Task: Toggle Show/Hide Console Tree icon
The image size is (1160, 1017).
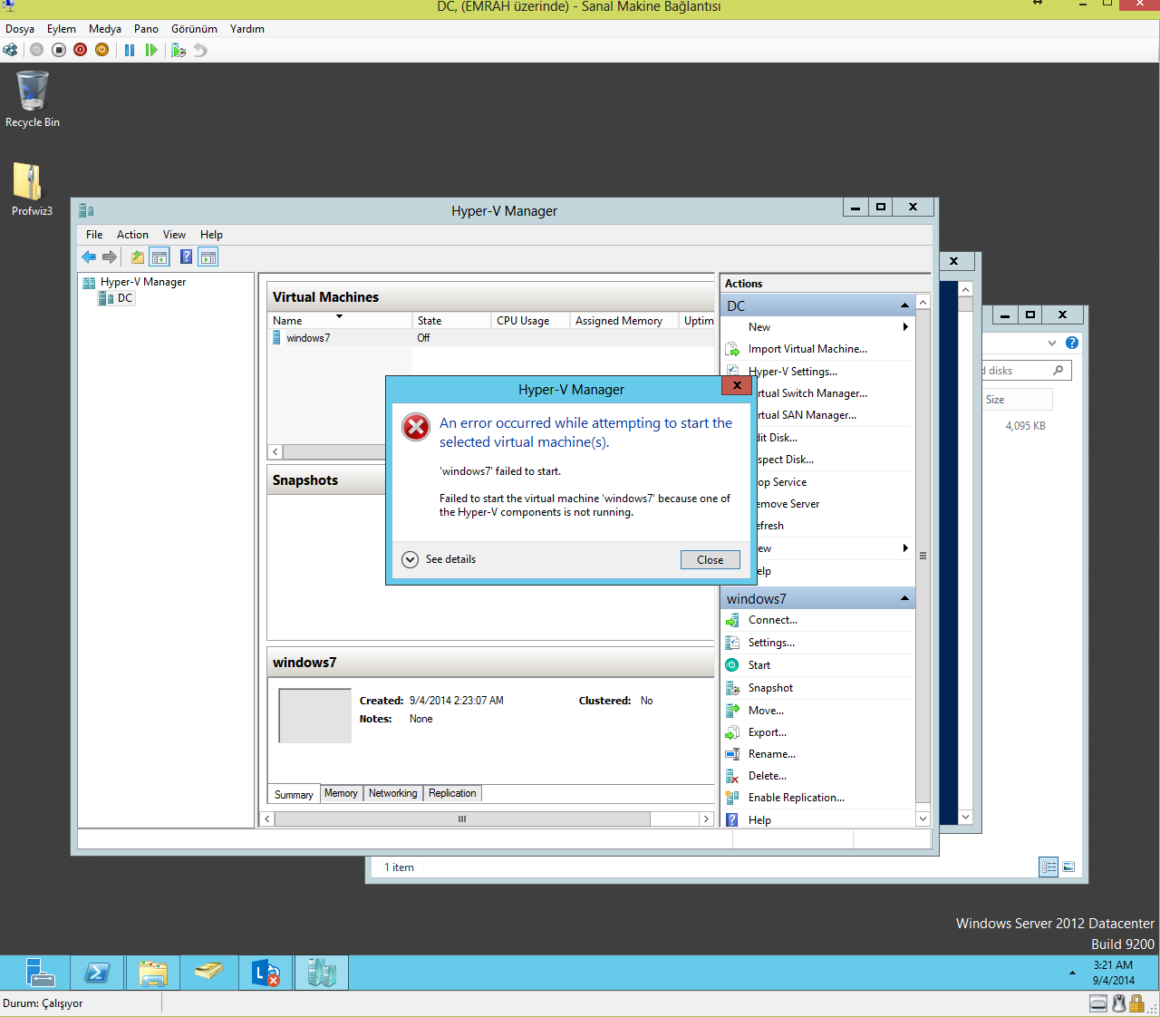Action: point(159,257)
